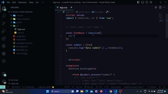Change UTF-8 file encoding
The width and height of the screenshot is (168, 94).
(x=67, y=87)
